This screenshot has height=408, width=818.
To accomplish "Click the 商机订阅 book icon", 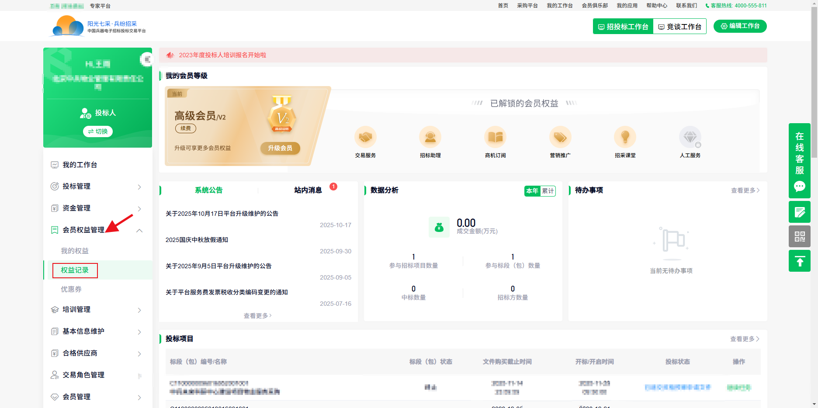I will click(495, 138).
